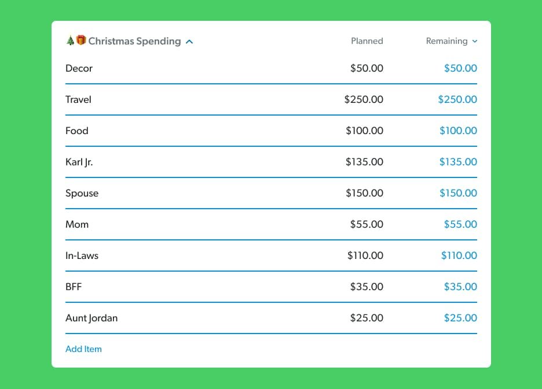Edit the Travel planned $250.00 amount
This screenshot has height=389, width=542.
(364, 99)
